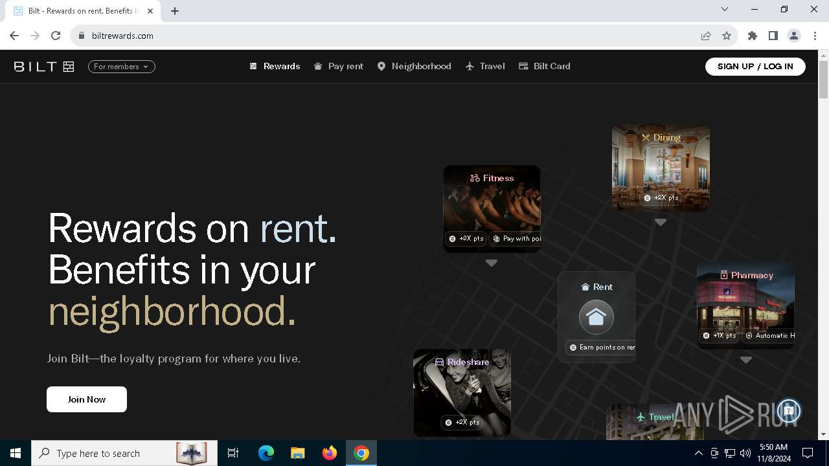Show hidden system tray icons
The image size is (829, 466).
point(698,453)
